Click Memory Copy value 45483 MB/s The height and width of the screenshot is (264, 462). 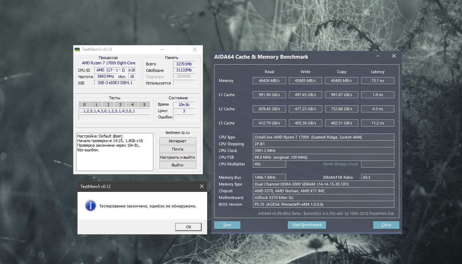coord(342,81)
